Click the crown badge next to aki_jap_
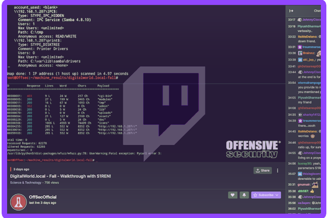Image resolution: width=328 pixels, height=218 pixels. pyautogui.click(x=300, y=60)
